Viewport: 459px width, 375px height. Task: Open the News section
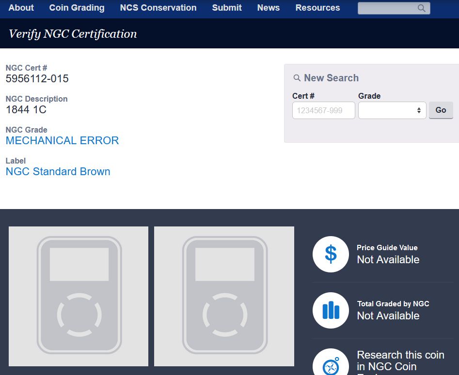(x=268, y=8)
